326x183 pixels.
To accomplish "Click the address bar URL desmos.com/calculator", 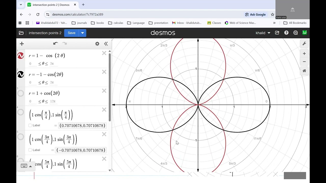I will pyautogui.click(x=78, y=14).
